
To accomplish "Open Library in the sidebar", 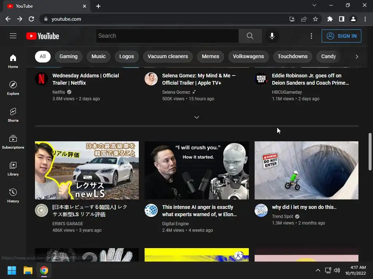I will (x=13, y=169).
